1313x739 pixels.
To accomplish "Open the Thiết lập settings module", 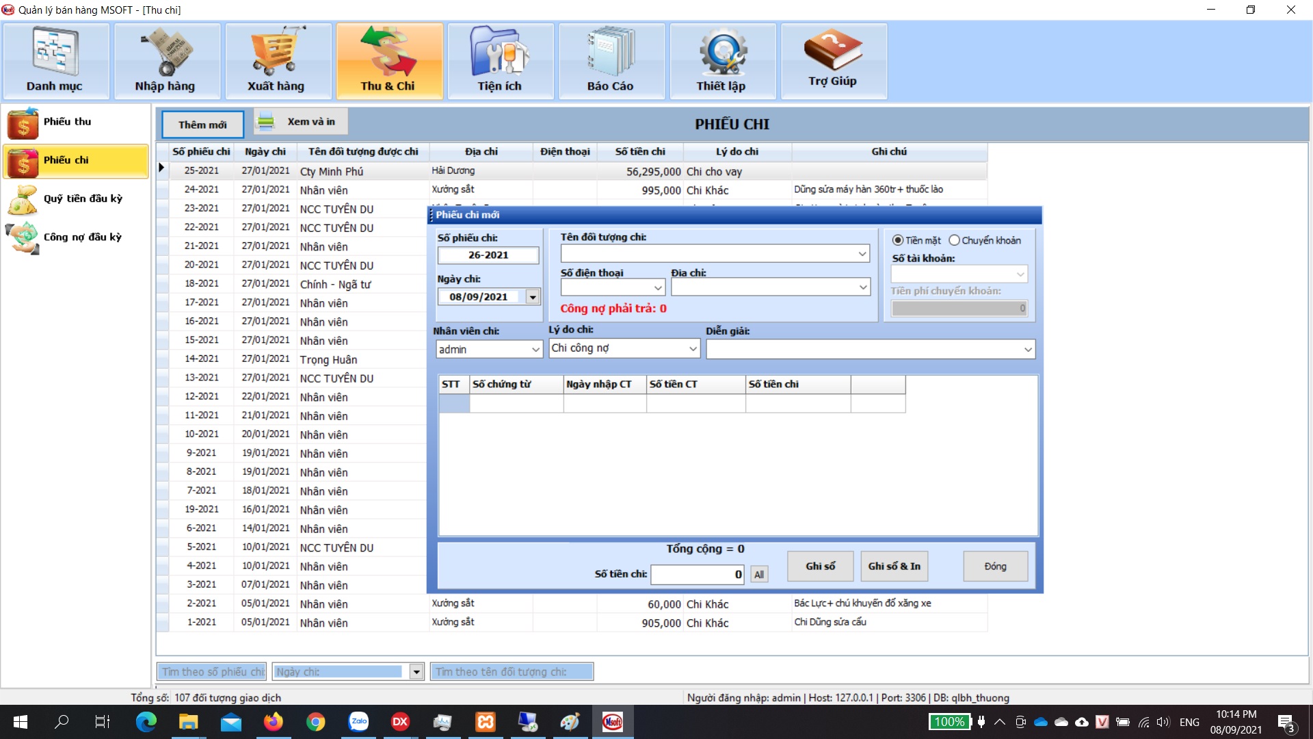I will point(722,62).
